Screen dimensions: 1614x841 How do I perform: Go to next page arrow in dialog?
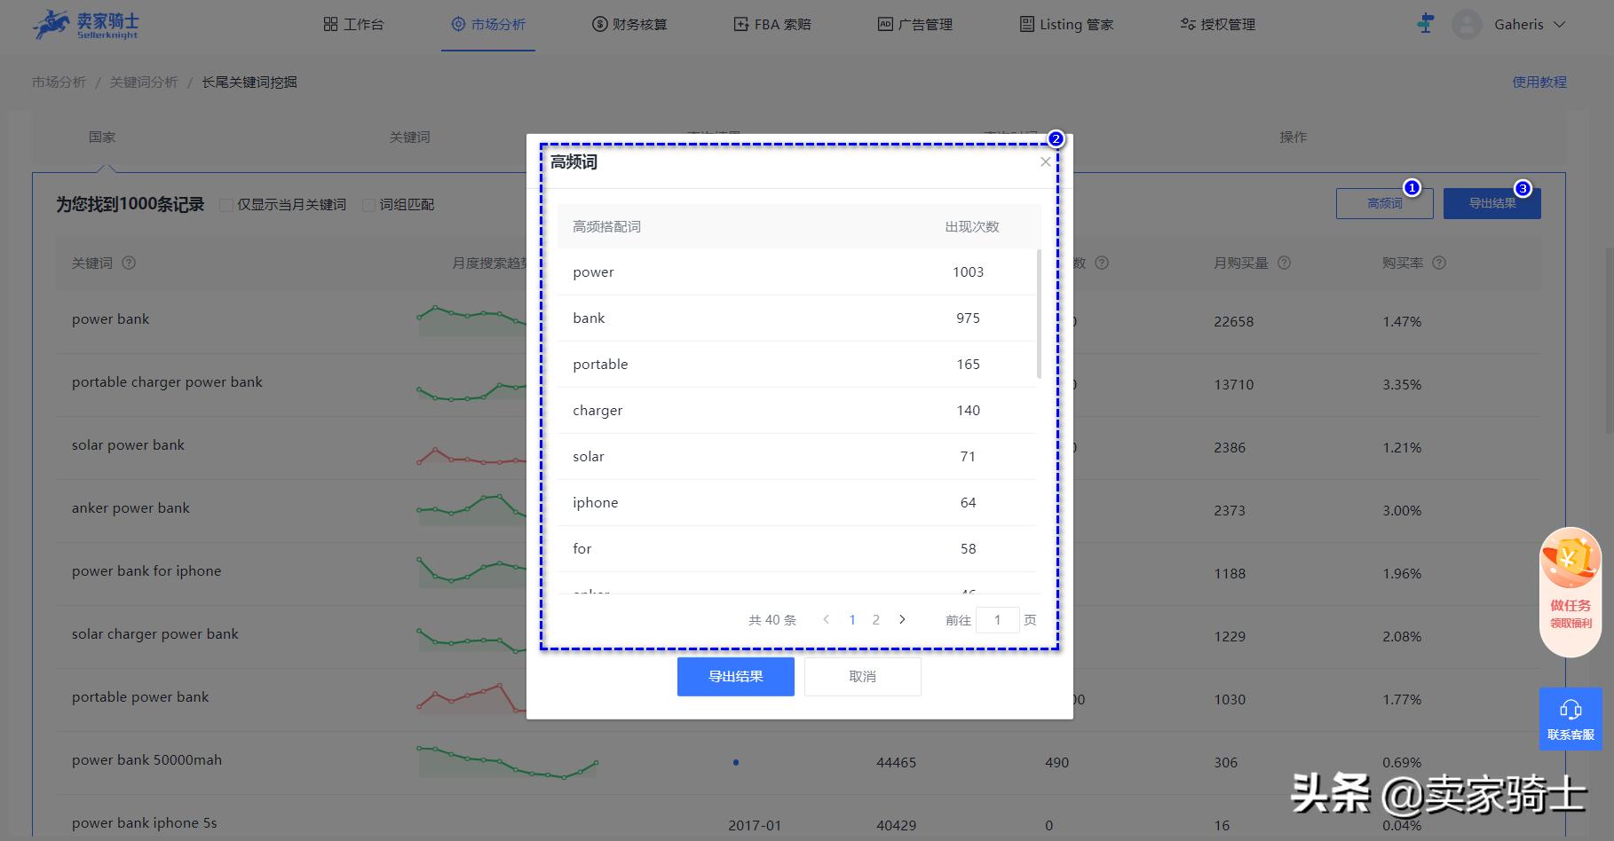[902, 619]
